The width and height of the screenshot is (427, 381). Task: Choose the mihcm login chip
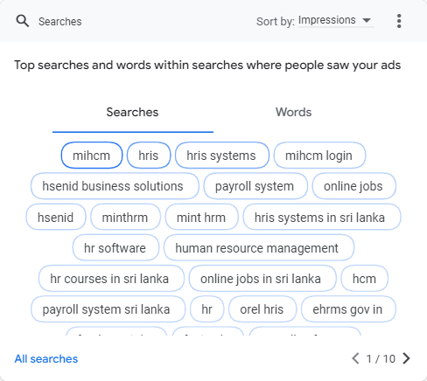(319, 156)
